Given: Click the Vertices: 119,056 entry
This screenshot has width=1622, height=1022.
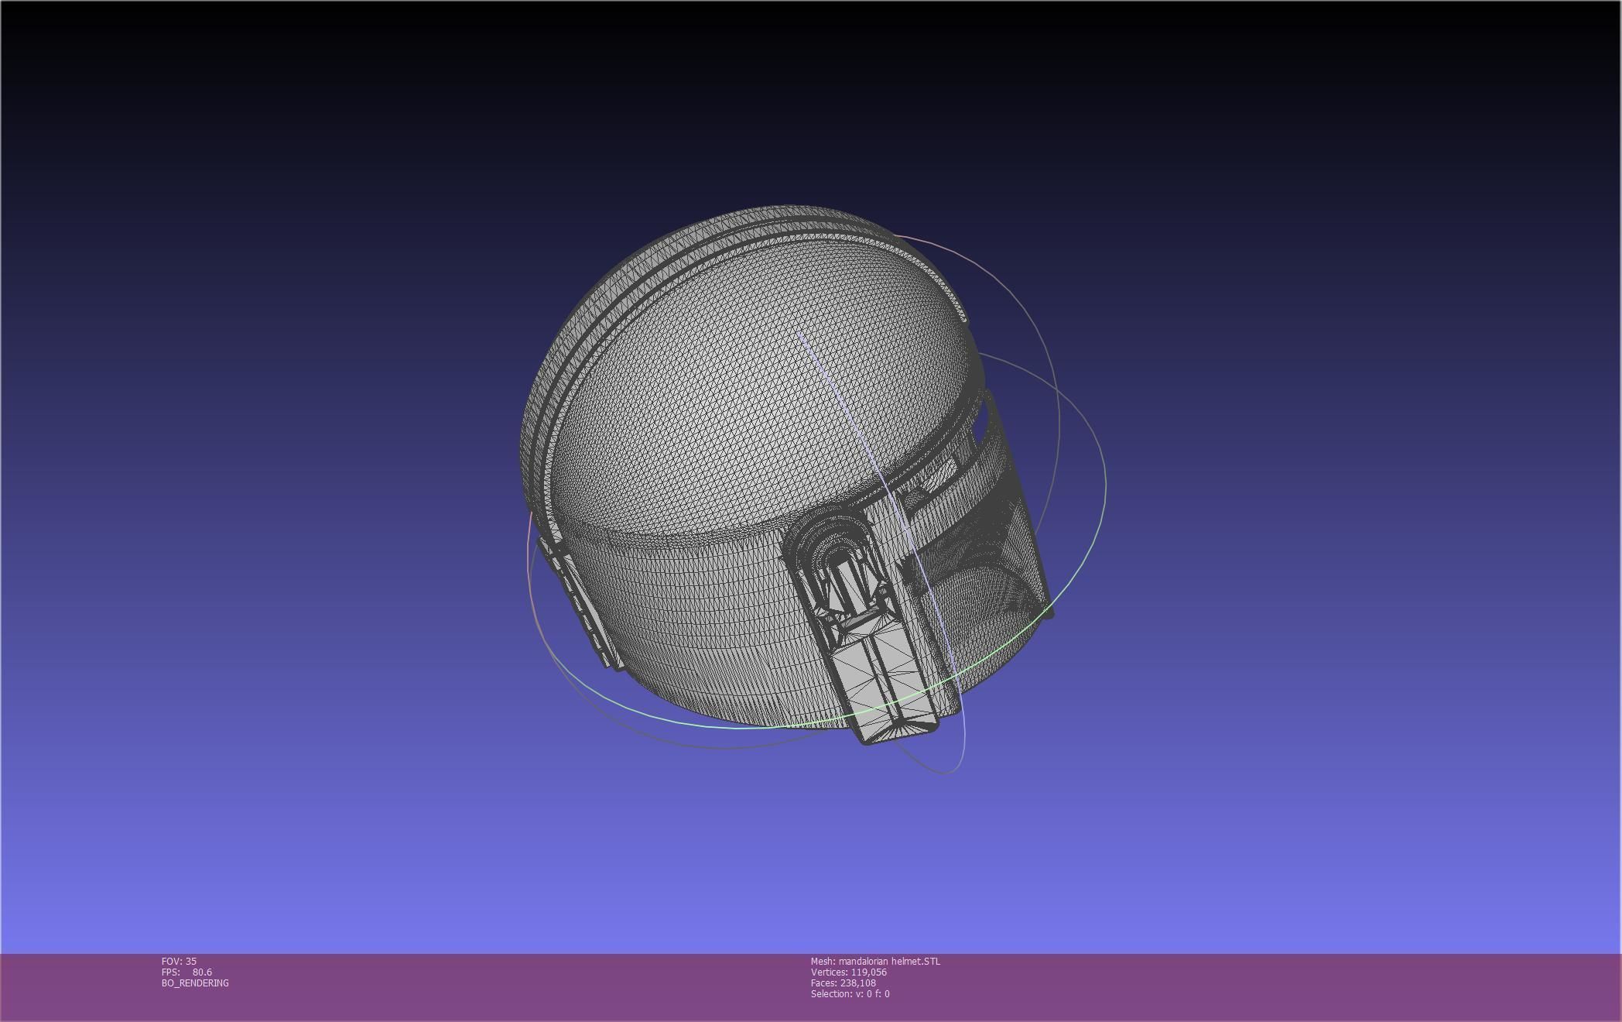Looking at the screenshot, I should tap(849, 972).
